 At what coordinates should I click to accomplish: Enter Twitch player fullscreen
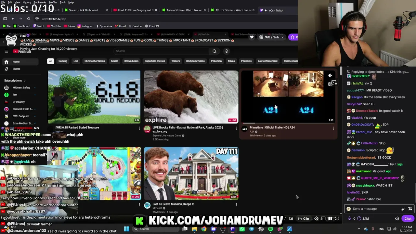coord(337,219)
